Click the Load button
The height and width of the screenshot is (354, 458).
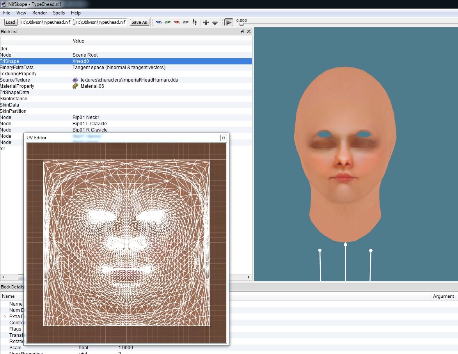coord(11,22)
